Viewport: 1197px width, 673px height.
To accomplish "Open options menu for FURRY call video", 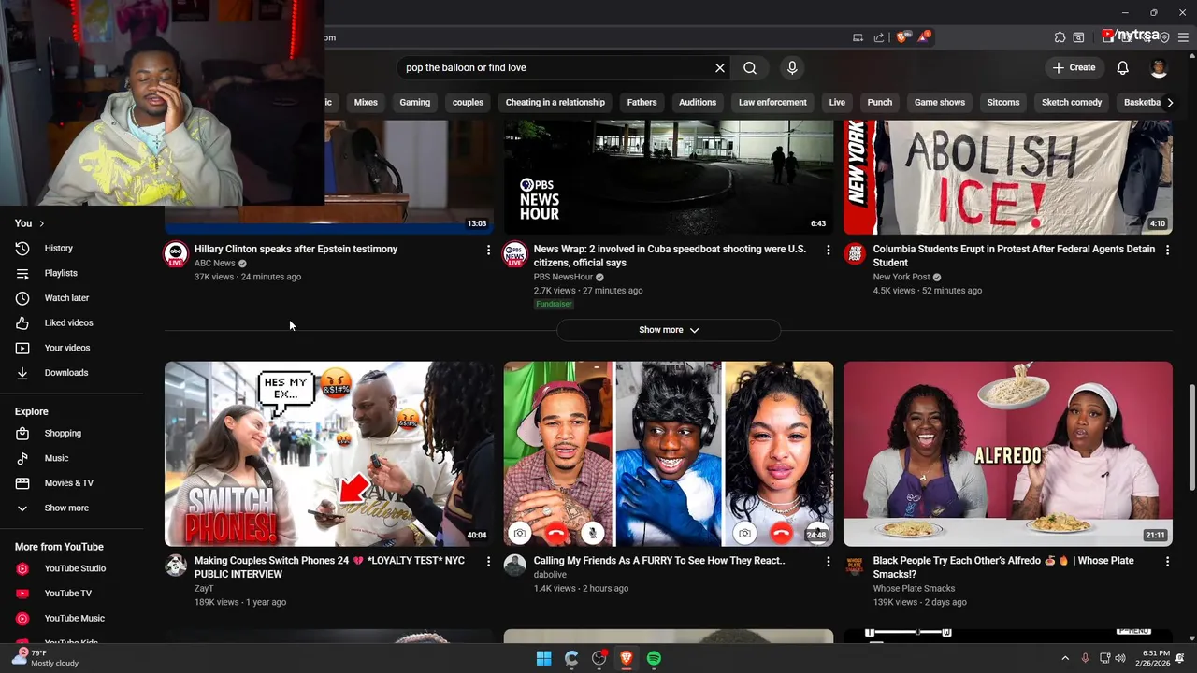I will point(828,561).
